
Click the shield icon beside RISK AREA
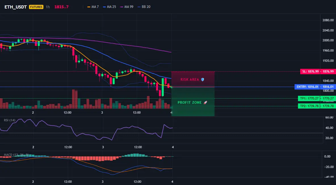point(203,80)
